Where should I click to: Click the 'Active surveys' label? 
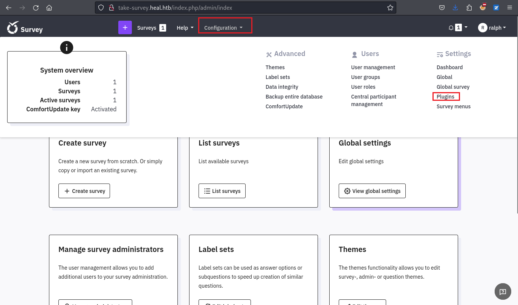[x=60, y=100]
